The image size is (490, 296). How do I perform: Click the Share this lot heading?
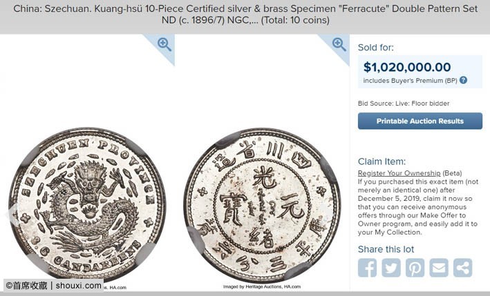pyautogui.click(x=386, y=249)
